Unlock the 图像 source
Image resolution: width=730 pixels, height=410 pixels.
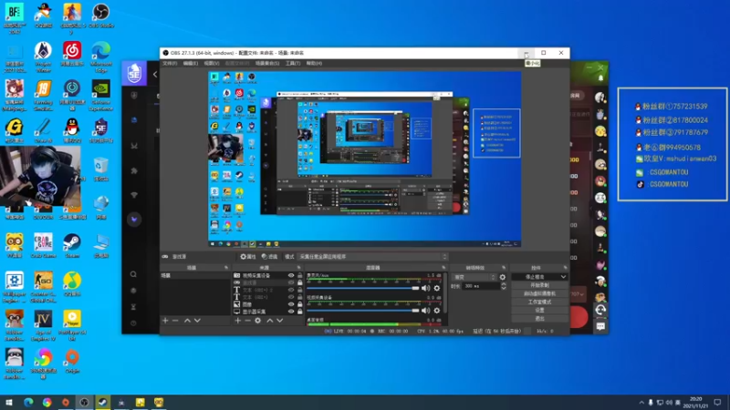pyautogui.click(x=300, y=304)
